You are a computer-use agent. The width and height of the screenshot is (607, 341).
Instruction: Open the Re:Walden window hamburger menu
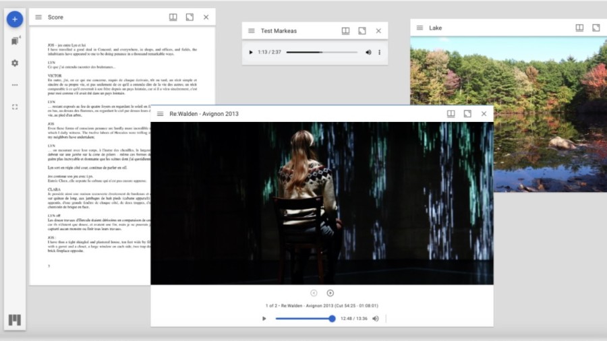pyautogui.click(x=161, y=114)
